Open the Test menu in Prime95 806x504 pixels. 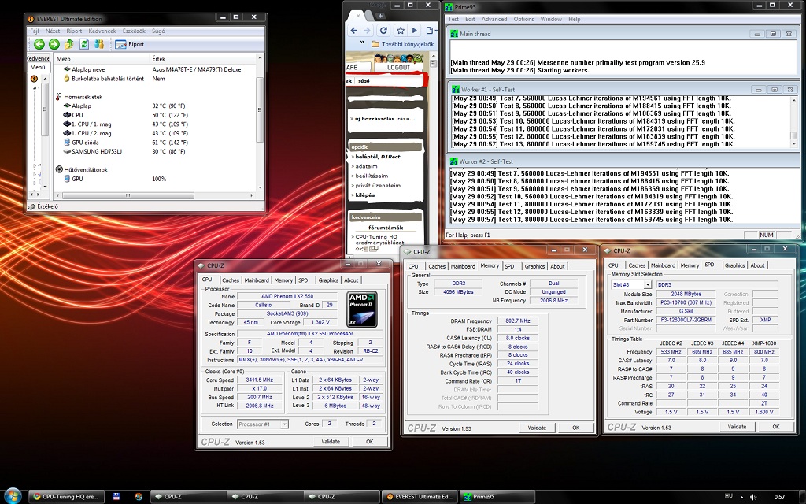pos(453,19)
